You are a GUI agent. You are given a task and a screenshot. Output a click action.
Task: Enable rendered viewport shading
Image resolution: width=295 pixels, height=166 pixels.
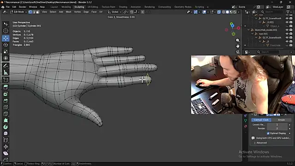coord(235,12)
